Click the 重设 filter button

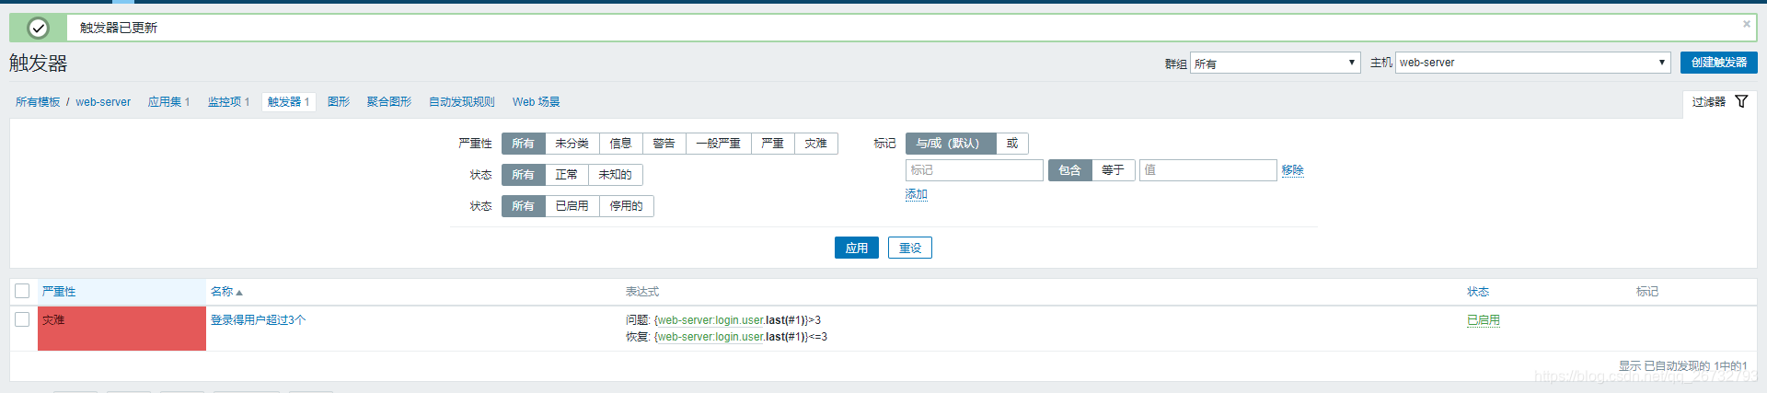[910, 248]
